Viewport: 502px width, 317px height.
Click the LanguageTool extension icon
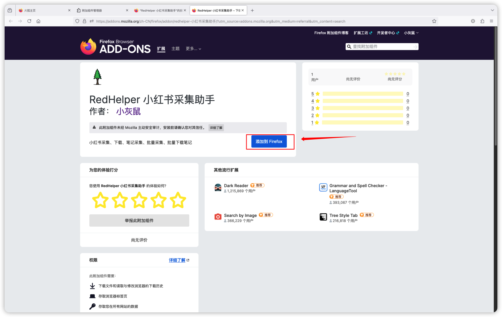(323, 187)
